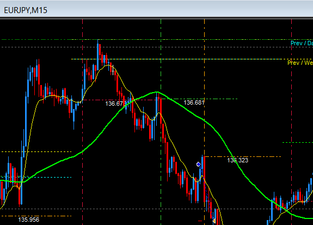Viewport: 313px width, 225px height.
Task: Select the 136.67 price label left of center
Action: (116, 104)
